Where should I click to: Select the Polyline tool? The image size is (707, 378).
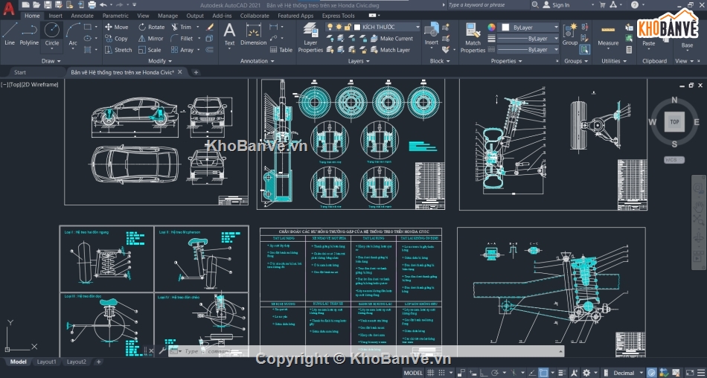(29, 33)
